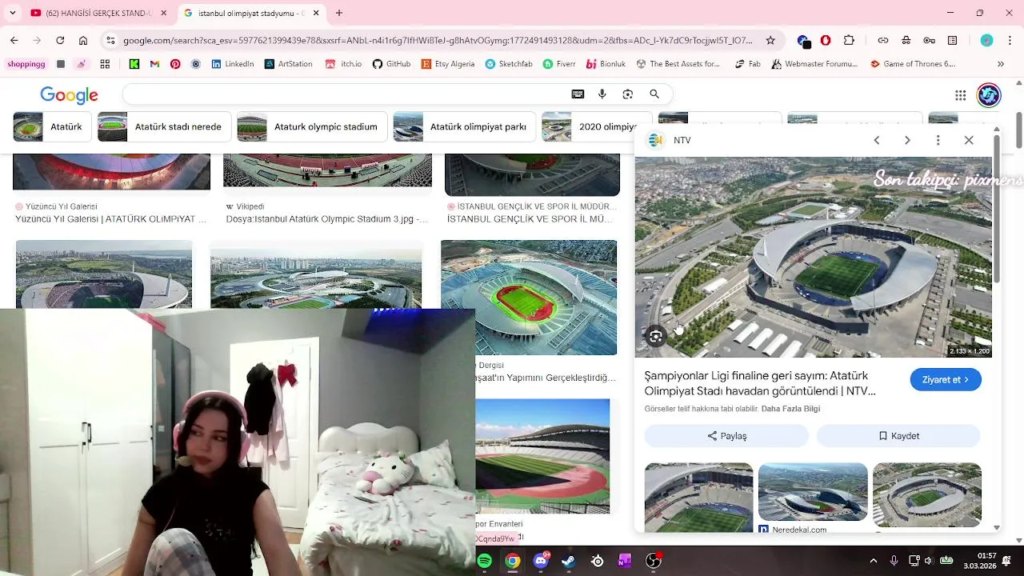The width and height of the screenshot is (1024, 576).
Task: Open the itch.io bookmark
Action: click(x=343, y=64)
